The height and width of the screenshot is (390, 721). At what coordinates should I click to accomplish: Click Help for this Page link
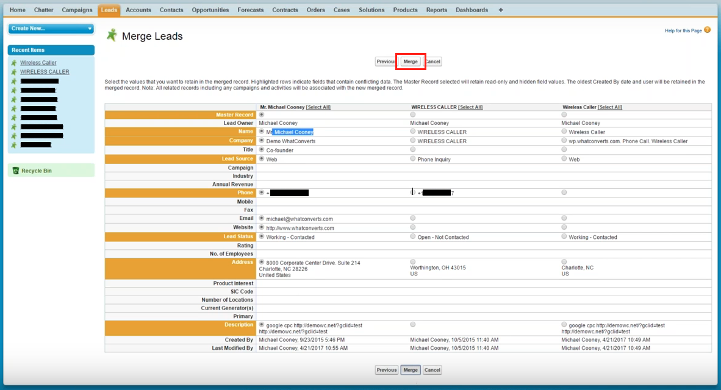(683, 31)
